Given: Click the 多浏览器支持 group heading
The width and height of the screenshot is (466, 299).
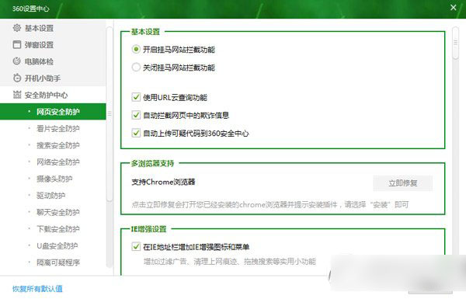Looking at the screenshot, I should click(152, 163).
